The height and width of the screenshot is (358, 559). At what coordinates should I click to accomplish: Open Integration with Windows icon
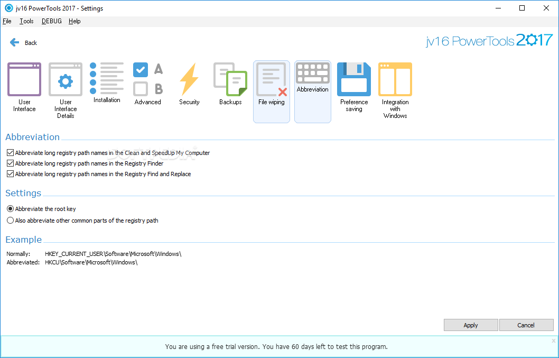click(x=395, y=79)
